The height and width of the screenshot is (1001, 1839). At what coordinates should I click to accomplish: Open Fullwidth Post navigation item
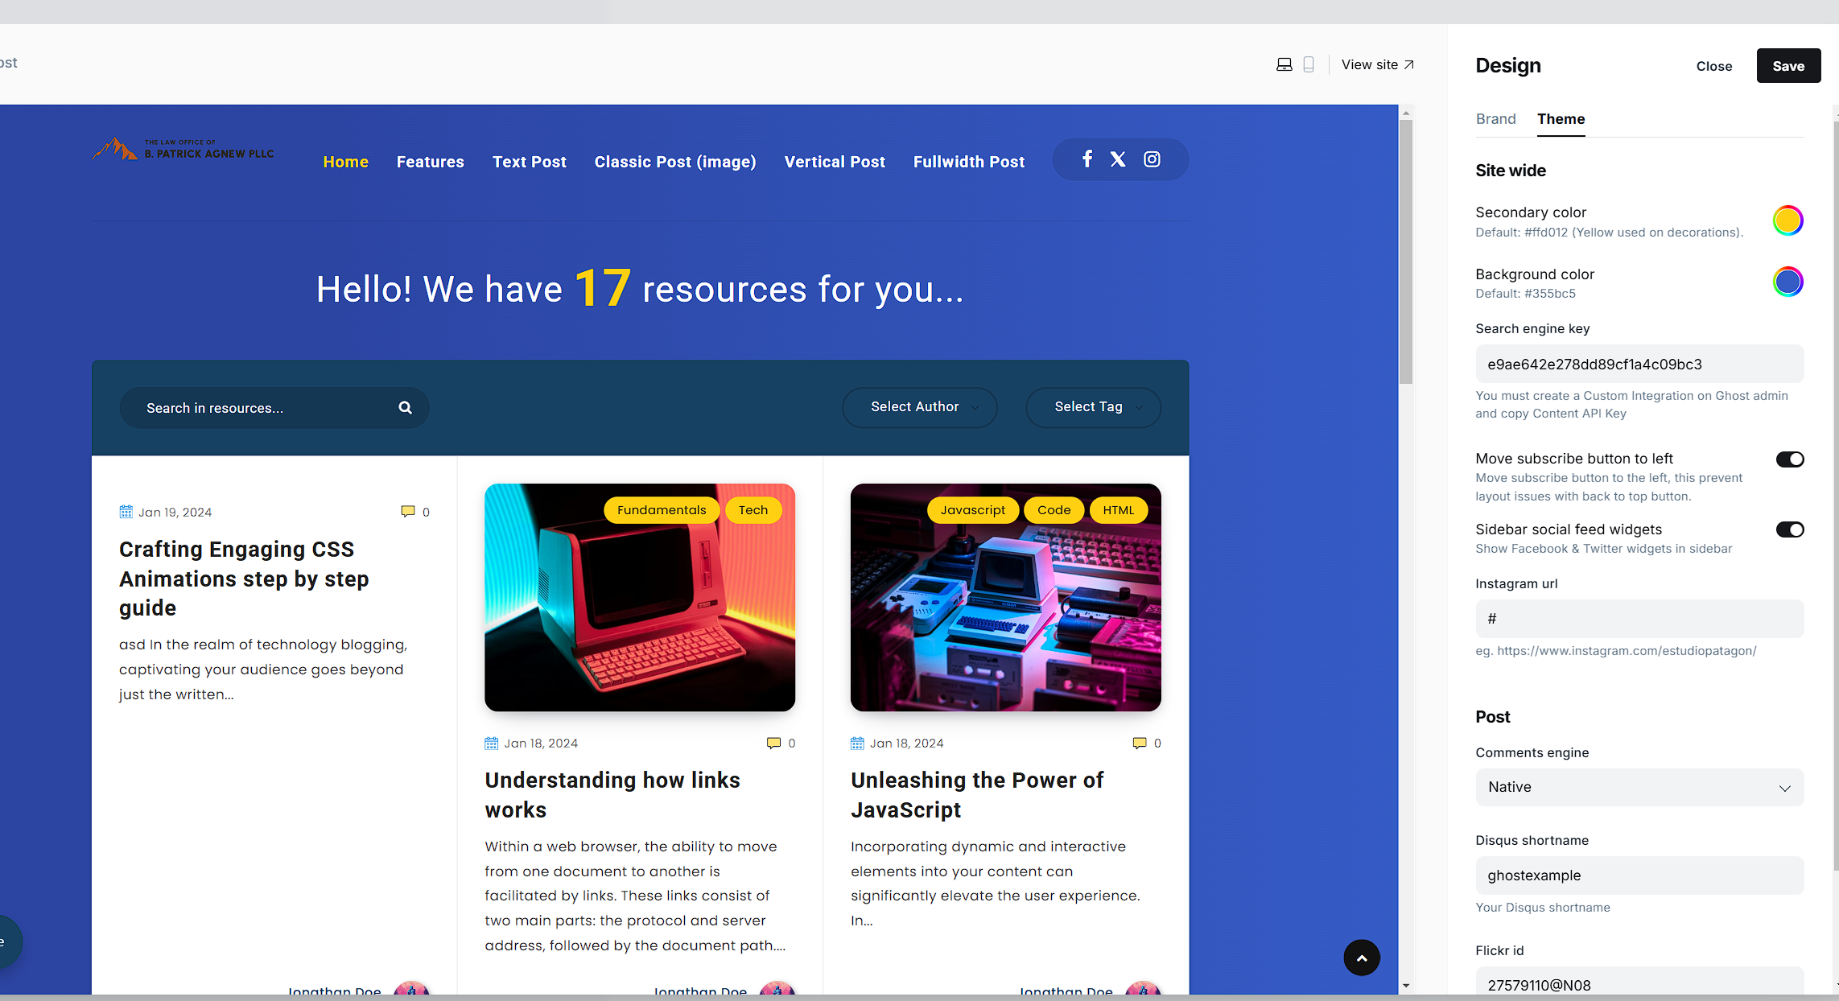coord(969,162)
